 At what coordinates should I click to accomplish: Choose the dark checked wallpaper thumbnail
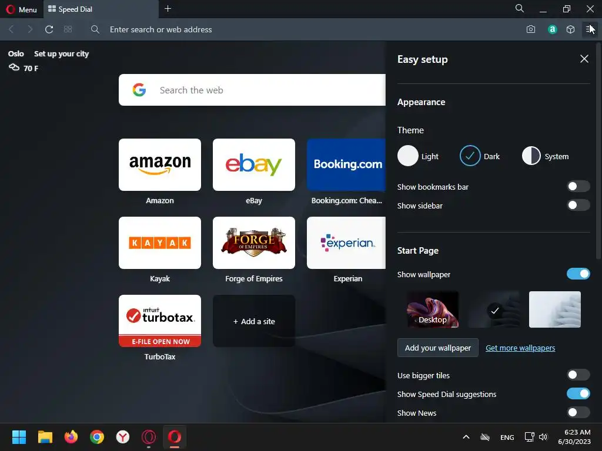(x=494, y=309)
